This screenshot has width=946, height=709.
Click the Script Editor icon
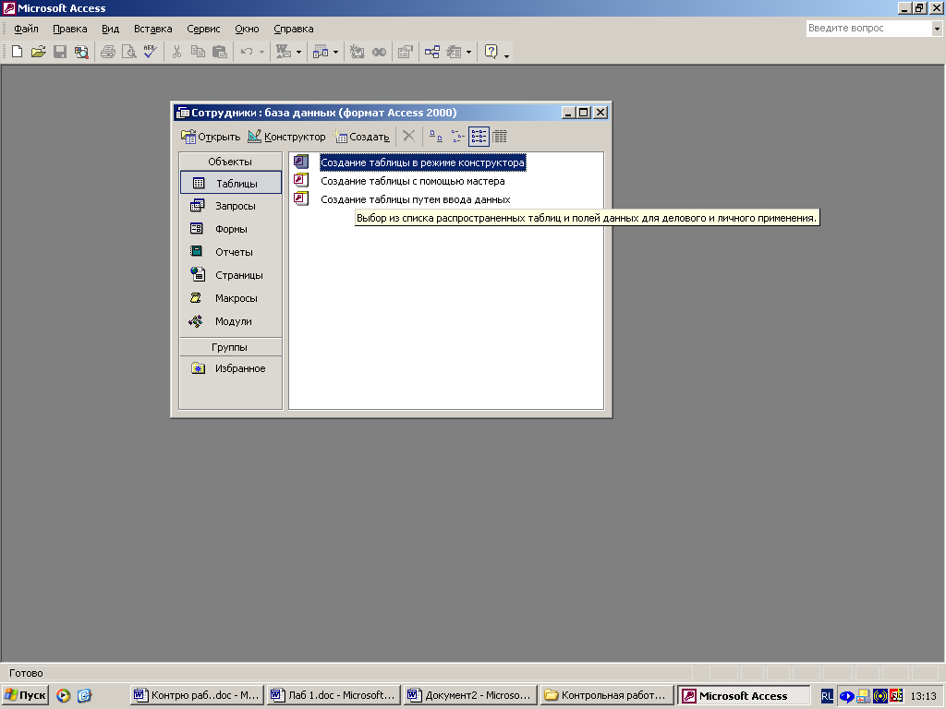(x=379, y=52)
